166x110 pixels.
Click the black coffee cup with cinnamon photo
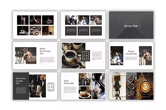(74, 56)
